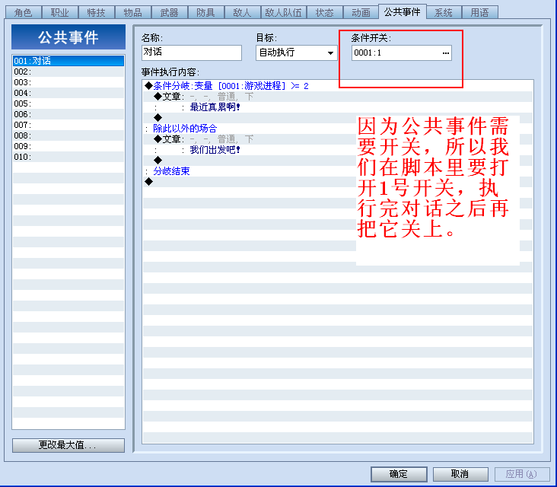
Task: Switch to the 角色 tab
Action: pyautogui.click(x=24, y=12)
